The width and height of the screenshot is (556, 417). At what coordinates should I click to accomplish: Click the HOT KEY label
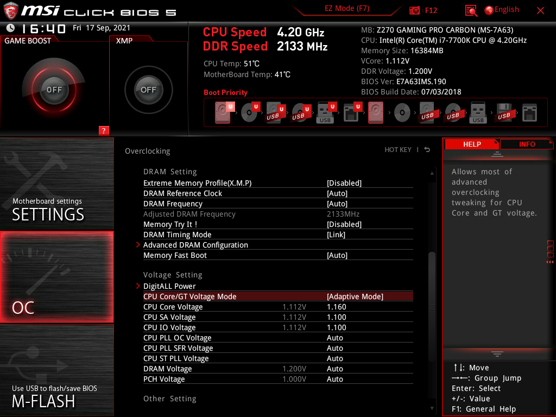click(398, 150)
